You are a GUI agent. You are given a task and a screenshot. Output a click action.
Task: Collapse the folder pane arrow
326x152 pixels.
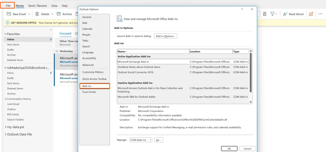[51, 30]
